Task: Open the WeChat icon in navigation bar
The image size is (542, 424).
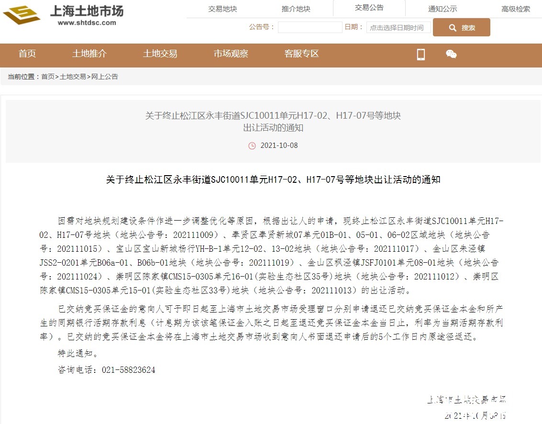Action: [451, 54]
